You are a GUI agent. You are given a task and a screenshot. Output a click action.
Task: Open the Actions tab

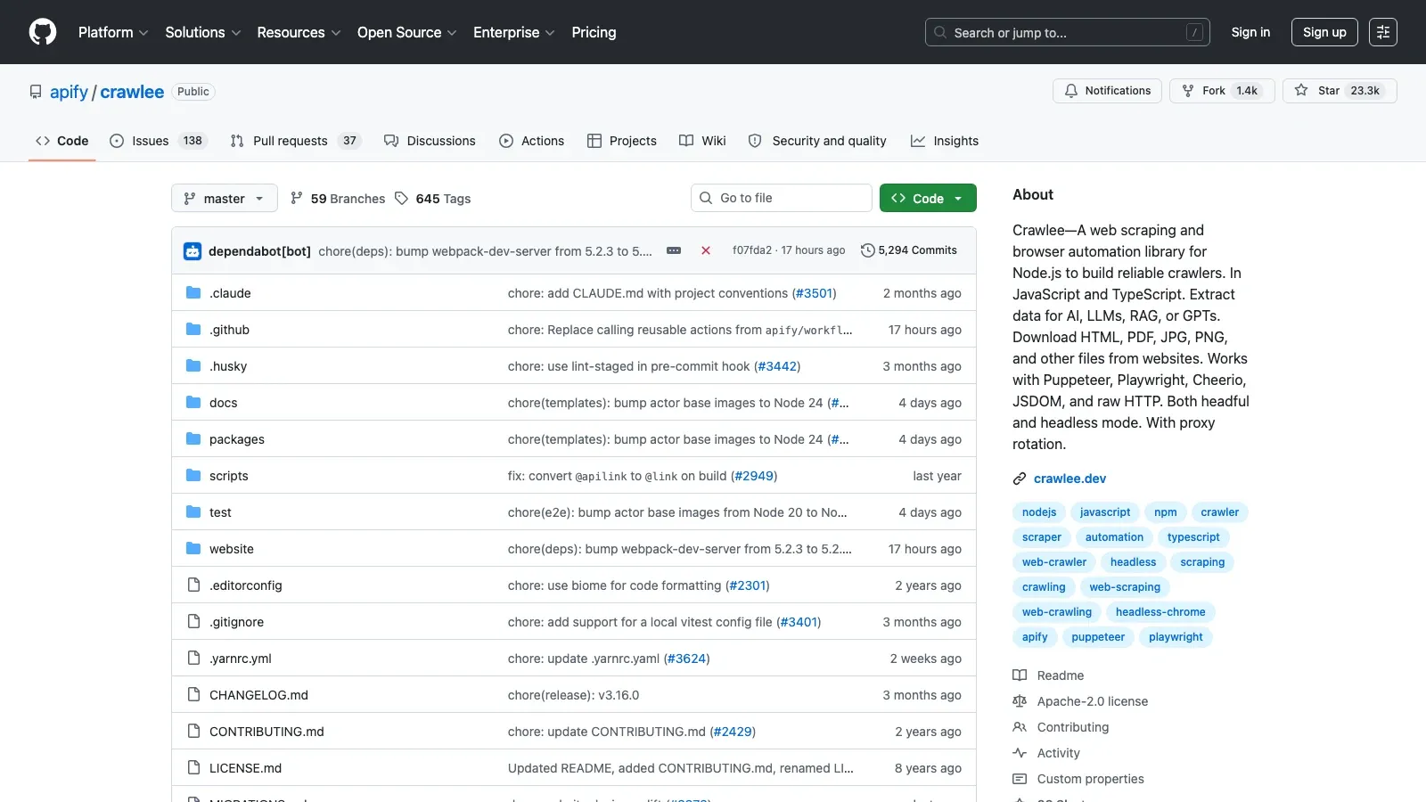coord(532,141)
